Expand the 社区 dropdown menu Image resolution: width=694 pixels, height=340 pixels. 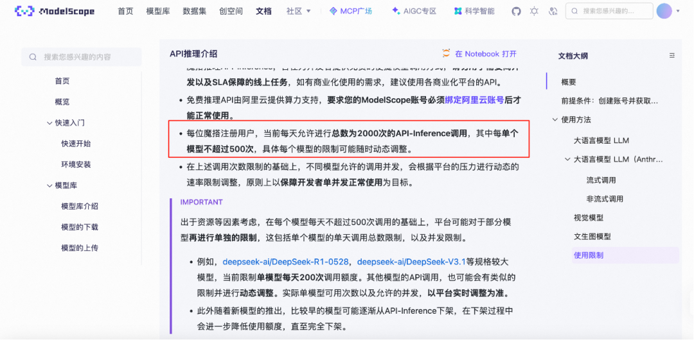[299, 11]
